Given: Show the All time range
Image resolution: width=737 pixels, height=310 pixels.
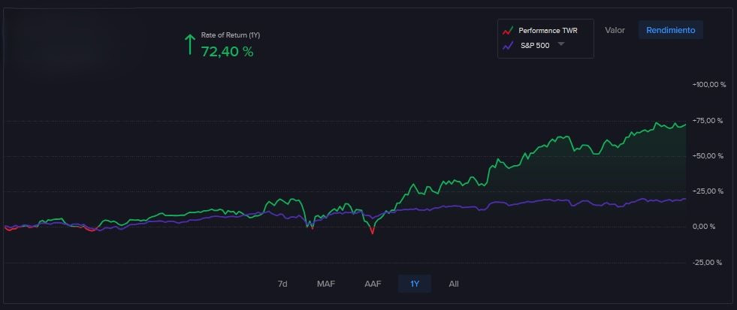Looking at the screenshot, I should (x=454, y=284).
